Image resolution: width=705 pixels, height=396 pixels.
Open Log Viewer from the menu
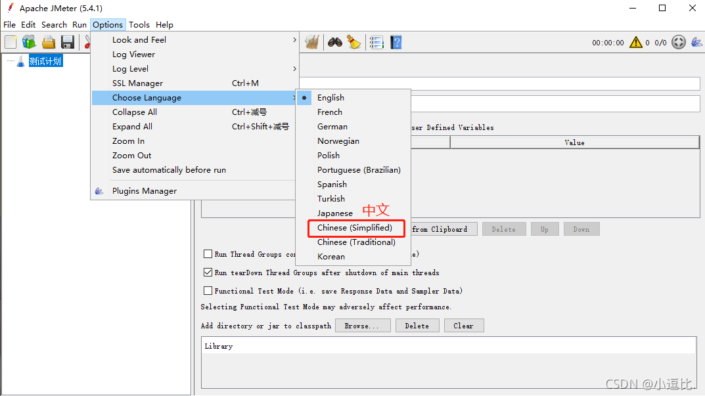(x=195, y=55)
